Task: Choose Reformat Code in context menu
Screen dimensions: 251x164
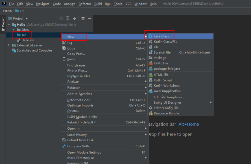Action: 105,100
